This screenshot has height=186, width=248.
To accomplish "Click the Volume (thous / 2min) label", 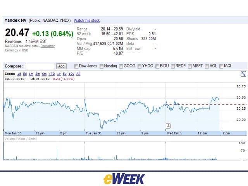I will (x=21, y=139).
